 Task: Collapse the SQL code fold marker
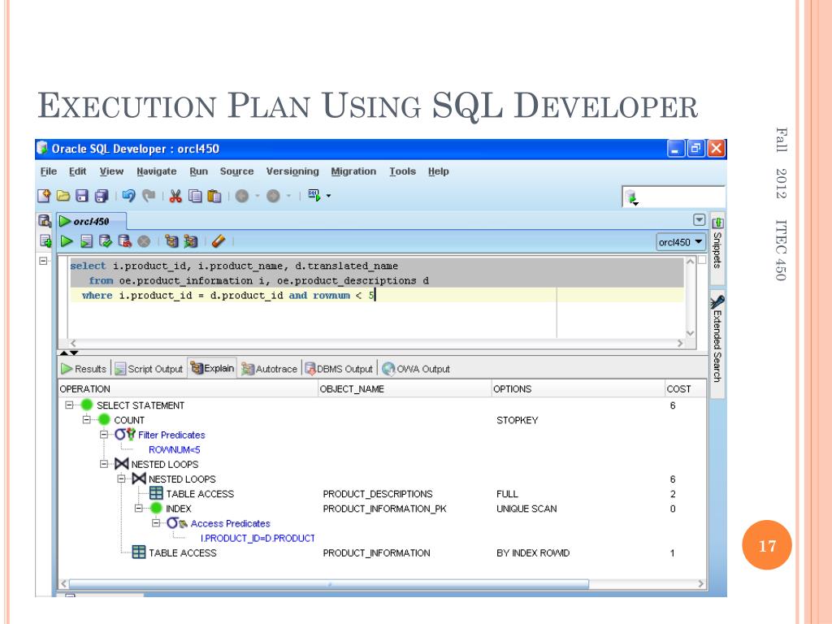point(44,261)
